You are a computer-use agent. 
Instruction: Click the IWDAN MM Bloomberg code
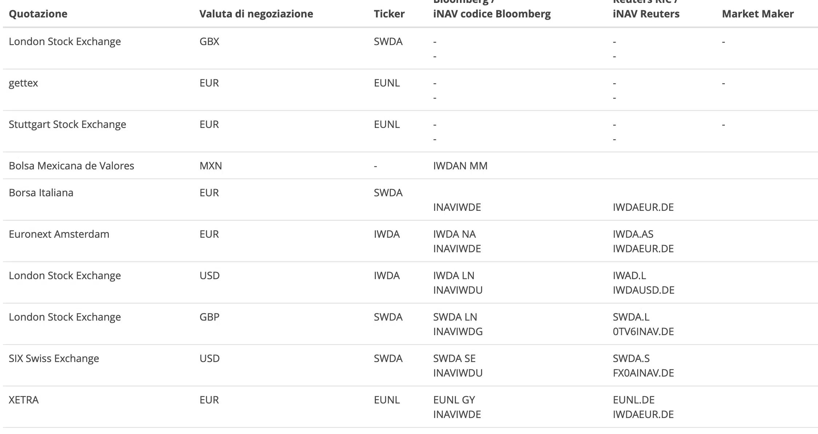tap(460, 166)
